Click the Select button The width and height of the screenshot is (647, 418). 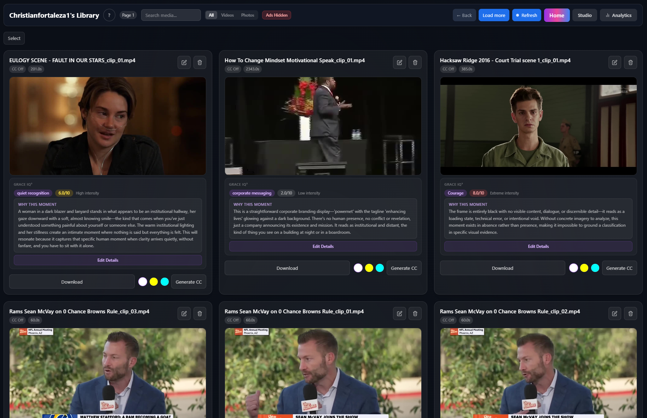[14, 38]
